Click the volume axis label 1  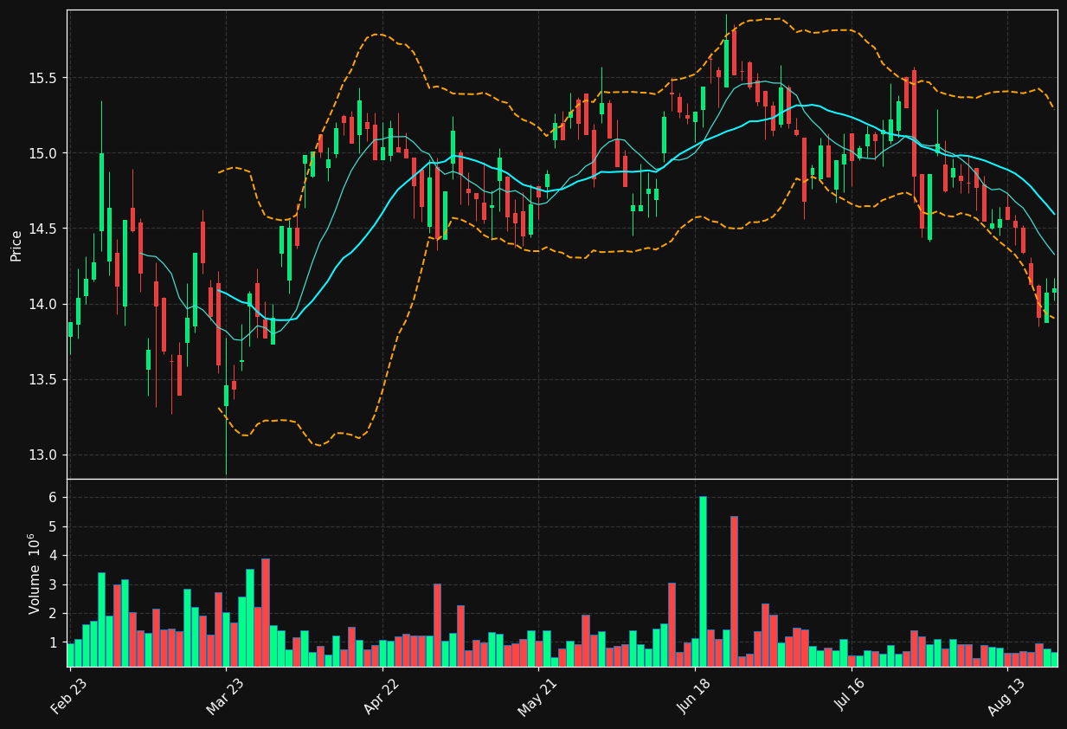[52, 642]
